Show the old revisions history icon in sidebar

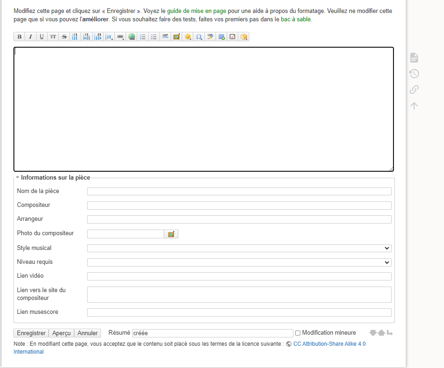tap(414, 74)
